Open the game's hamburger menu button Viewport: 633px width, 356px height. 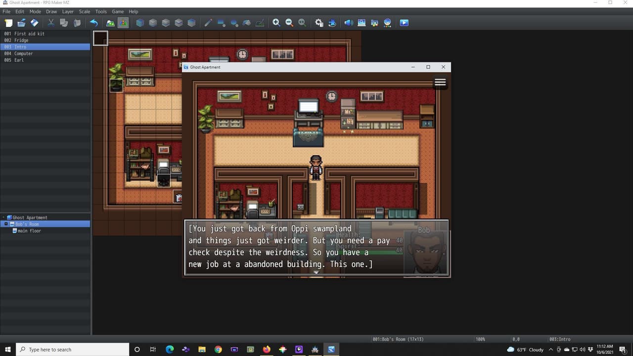(440, 83)
